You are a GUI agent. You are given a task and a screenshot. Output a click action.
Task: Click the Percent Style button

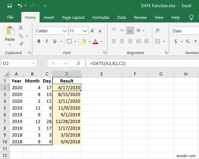tap(187, 41)
